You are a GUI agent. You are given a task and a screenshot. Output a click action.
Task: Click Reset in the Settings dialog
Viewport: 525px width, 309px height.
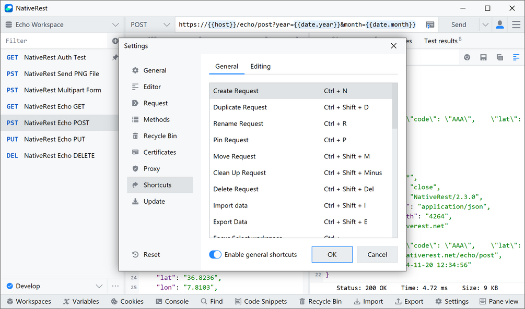146,255
